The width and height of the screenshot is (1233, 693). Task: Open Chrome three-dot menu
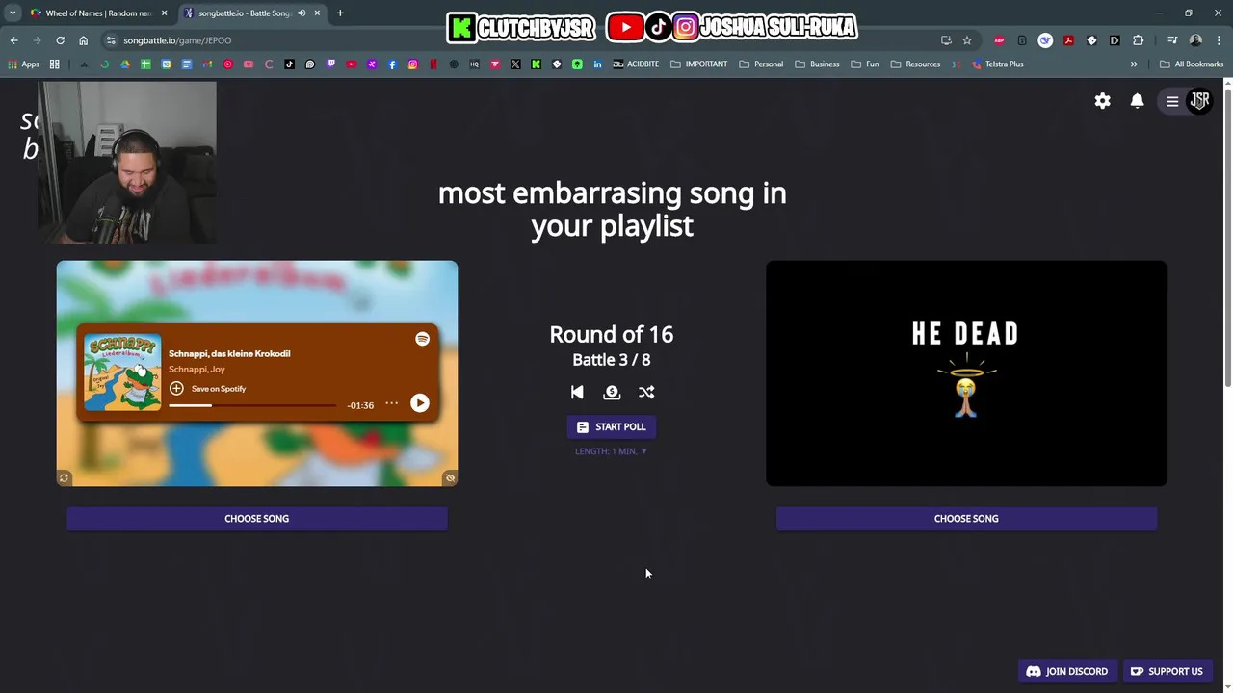(1219, 40)
